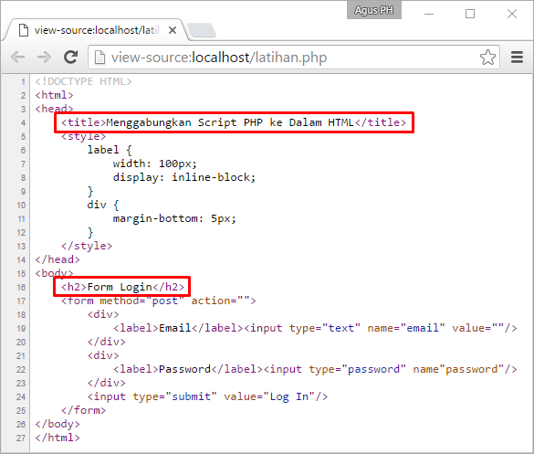The width and height of the screenshot is (534, 454).
Task: Click the </style> closing tag
Action: click(x=87, y=246)
